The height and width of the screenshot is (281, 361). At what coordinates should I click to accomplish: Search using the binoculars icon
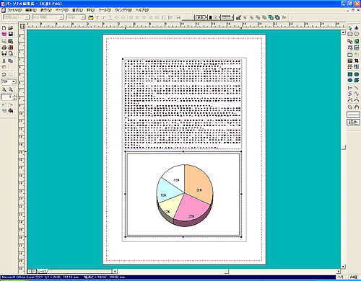point(4,53)
